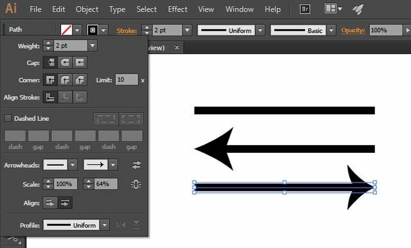The height and width of the screenshot is (248, 411).
Task: Open end arrowhead dropdown
Action: click(113, 165)
